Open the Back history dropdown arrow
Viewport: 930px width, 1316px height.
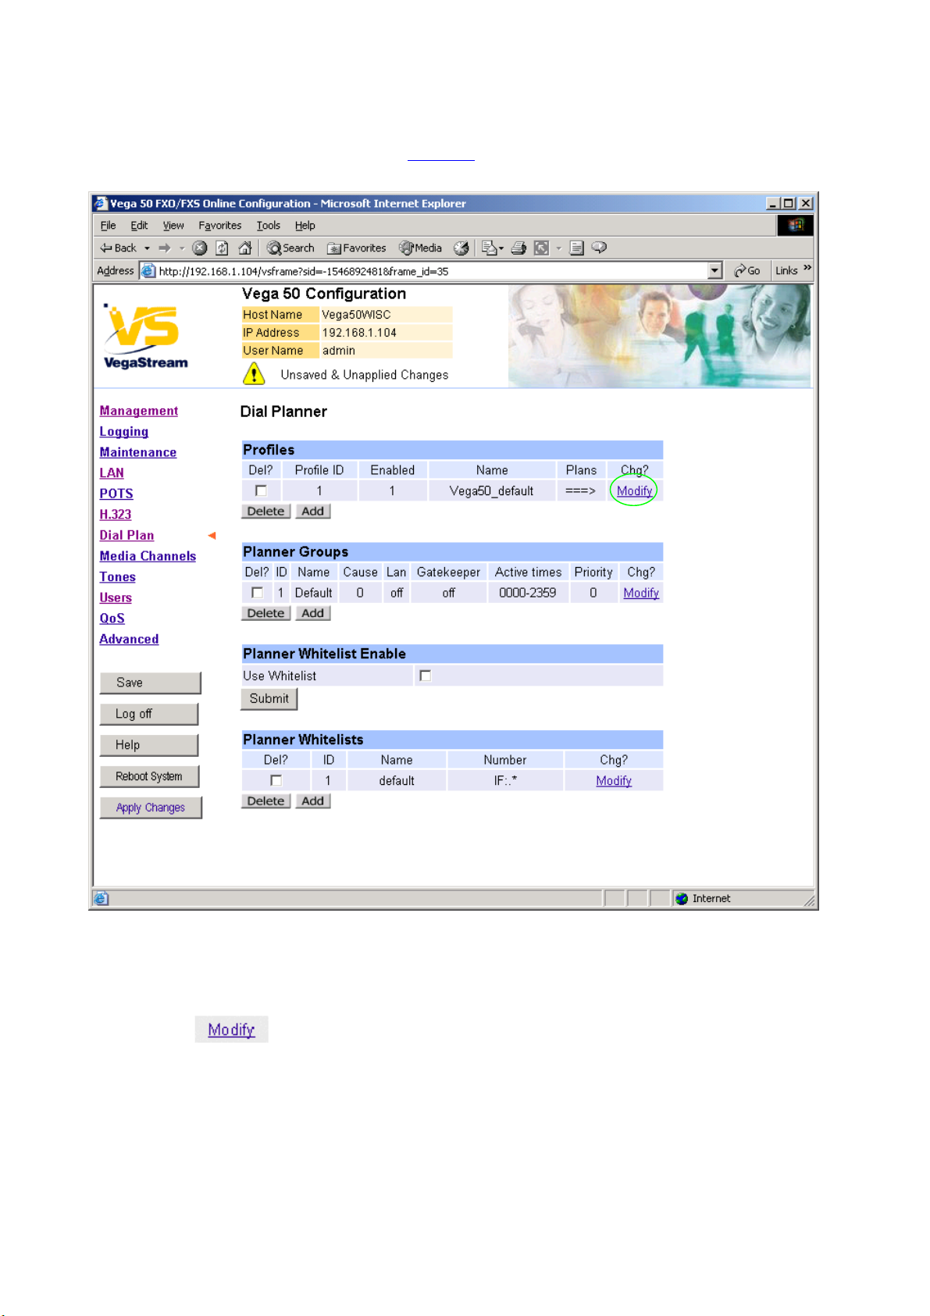point(147,248)
